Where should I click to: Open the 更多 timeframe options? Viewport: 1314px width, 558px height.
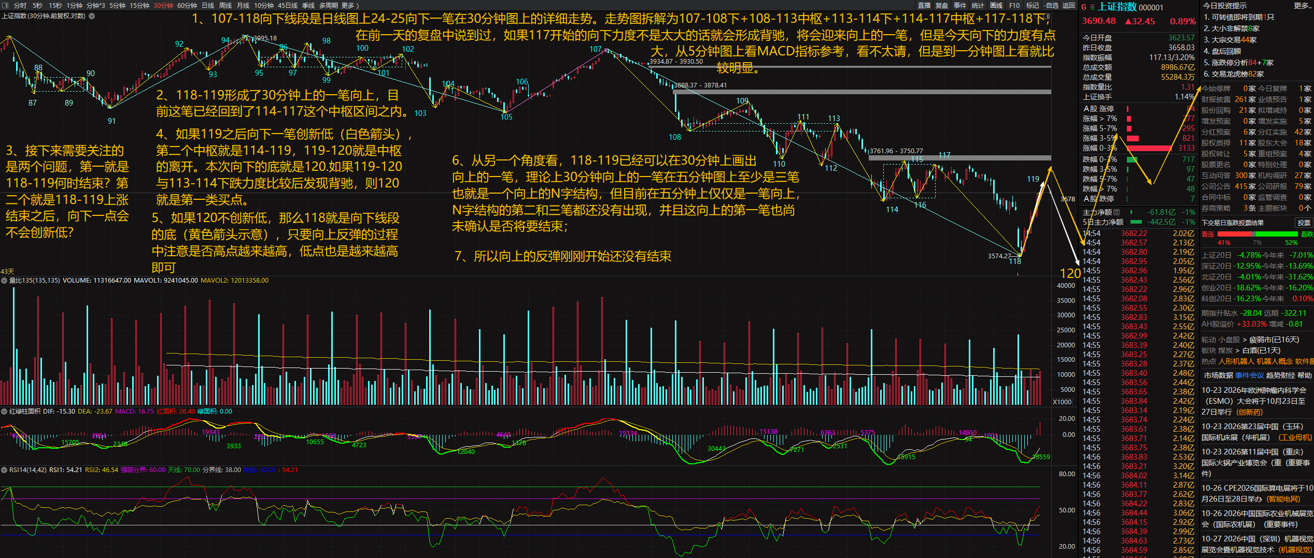point(350,5)
